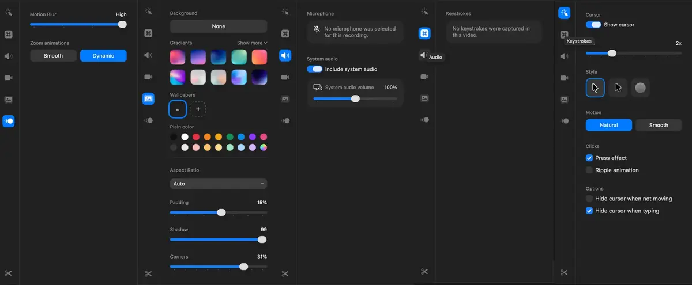Click the camera icon in the Background panel sidebar
This screenshot has height=285, width=692.
click(148, 77)
